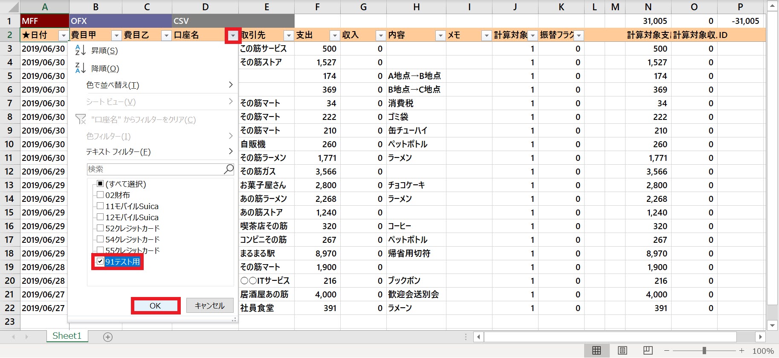Select row header 12
The width and height of the screenshot is (779, 358).
coord(10,171)
